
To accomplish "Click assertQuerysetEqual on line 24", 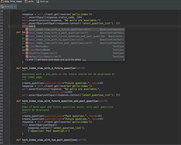I will pos(42,23).
